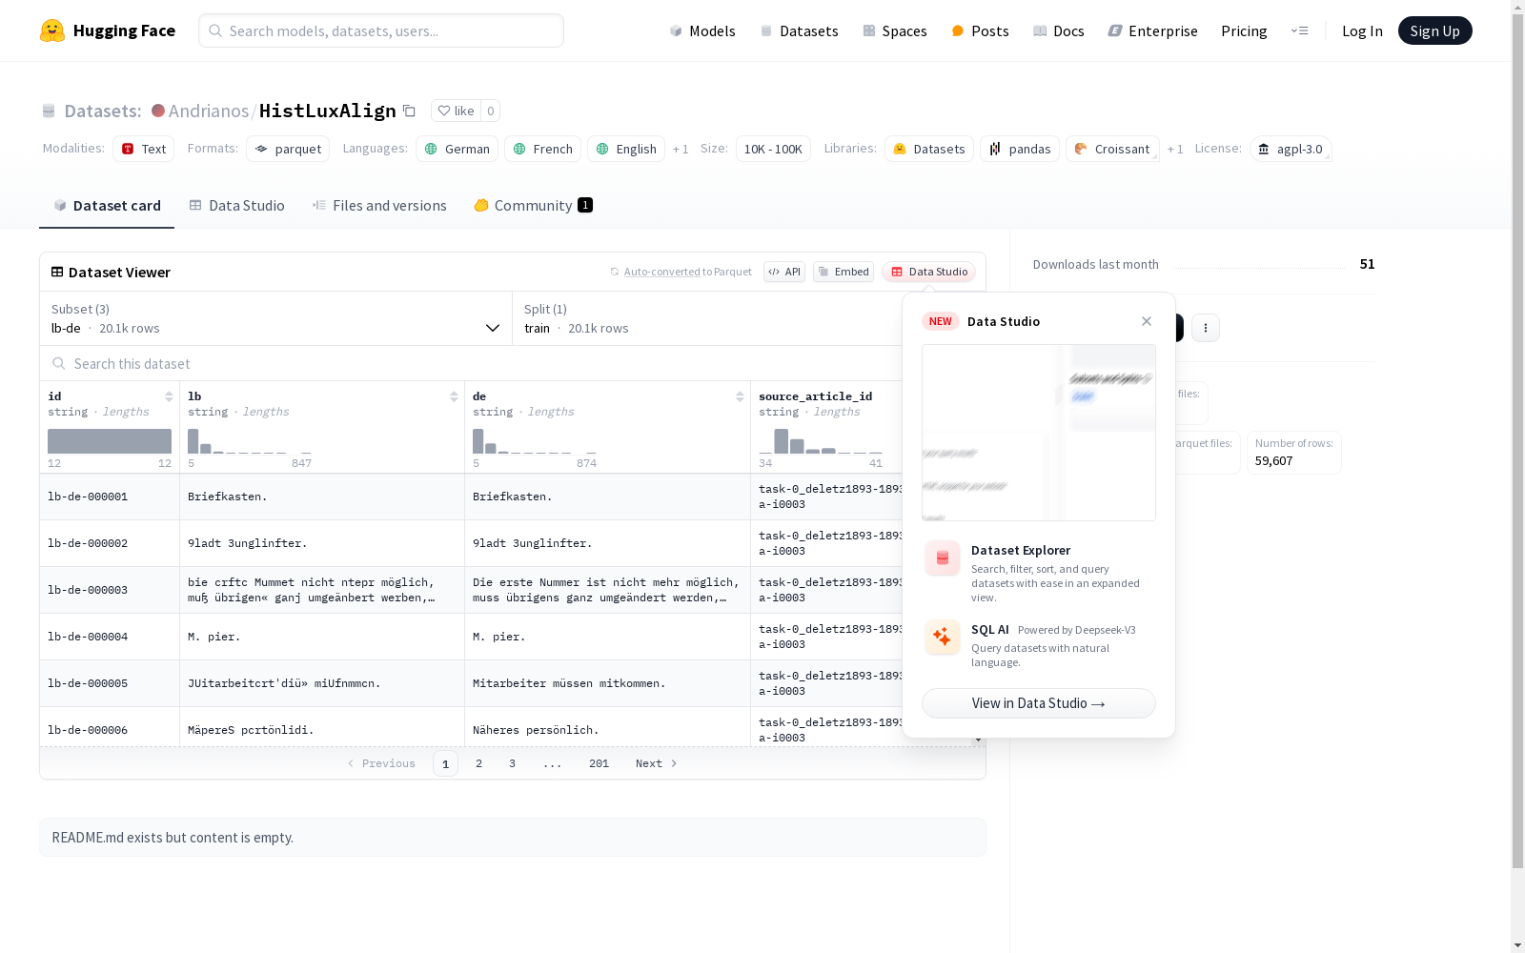Select the Text modality tag

click(143, 149)
